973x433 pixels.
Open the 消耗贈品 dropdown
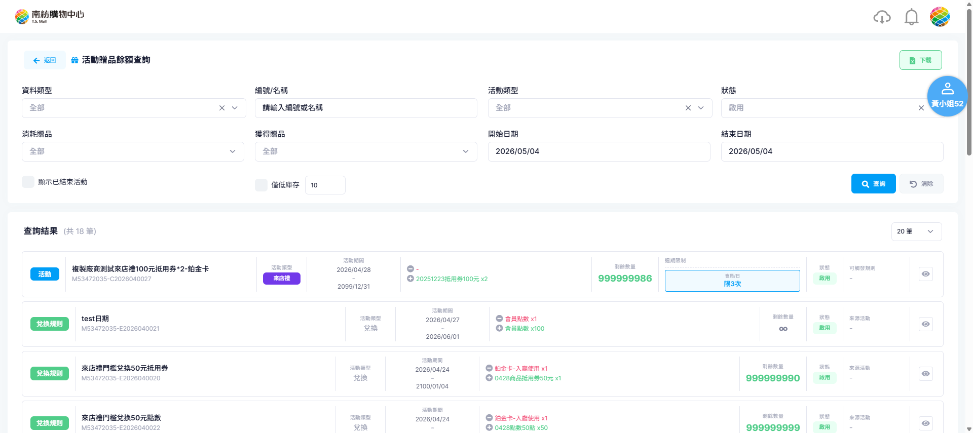coord(133,151)
